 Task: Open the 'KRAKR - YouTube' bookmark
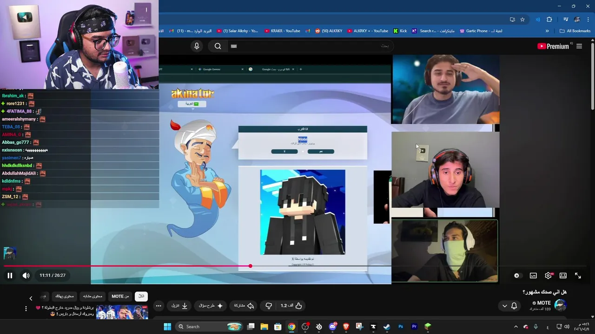click(282, 31)
